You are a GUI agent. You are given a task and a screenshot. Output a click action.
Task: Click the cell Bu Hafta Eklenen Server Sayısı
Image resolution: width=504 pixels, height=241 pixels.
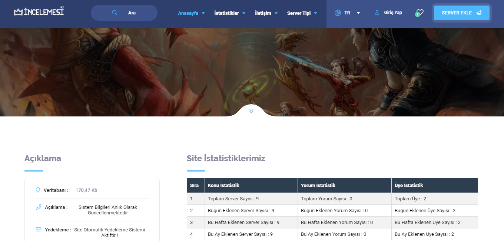(251, 222)
